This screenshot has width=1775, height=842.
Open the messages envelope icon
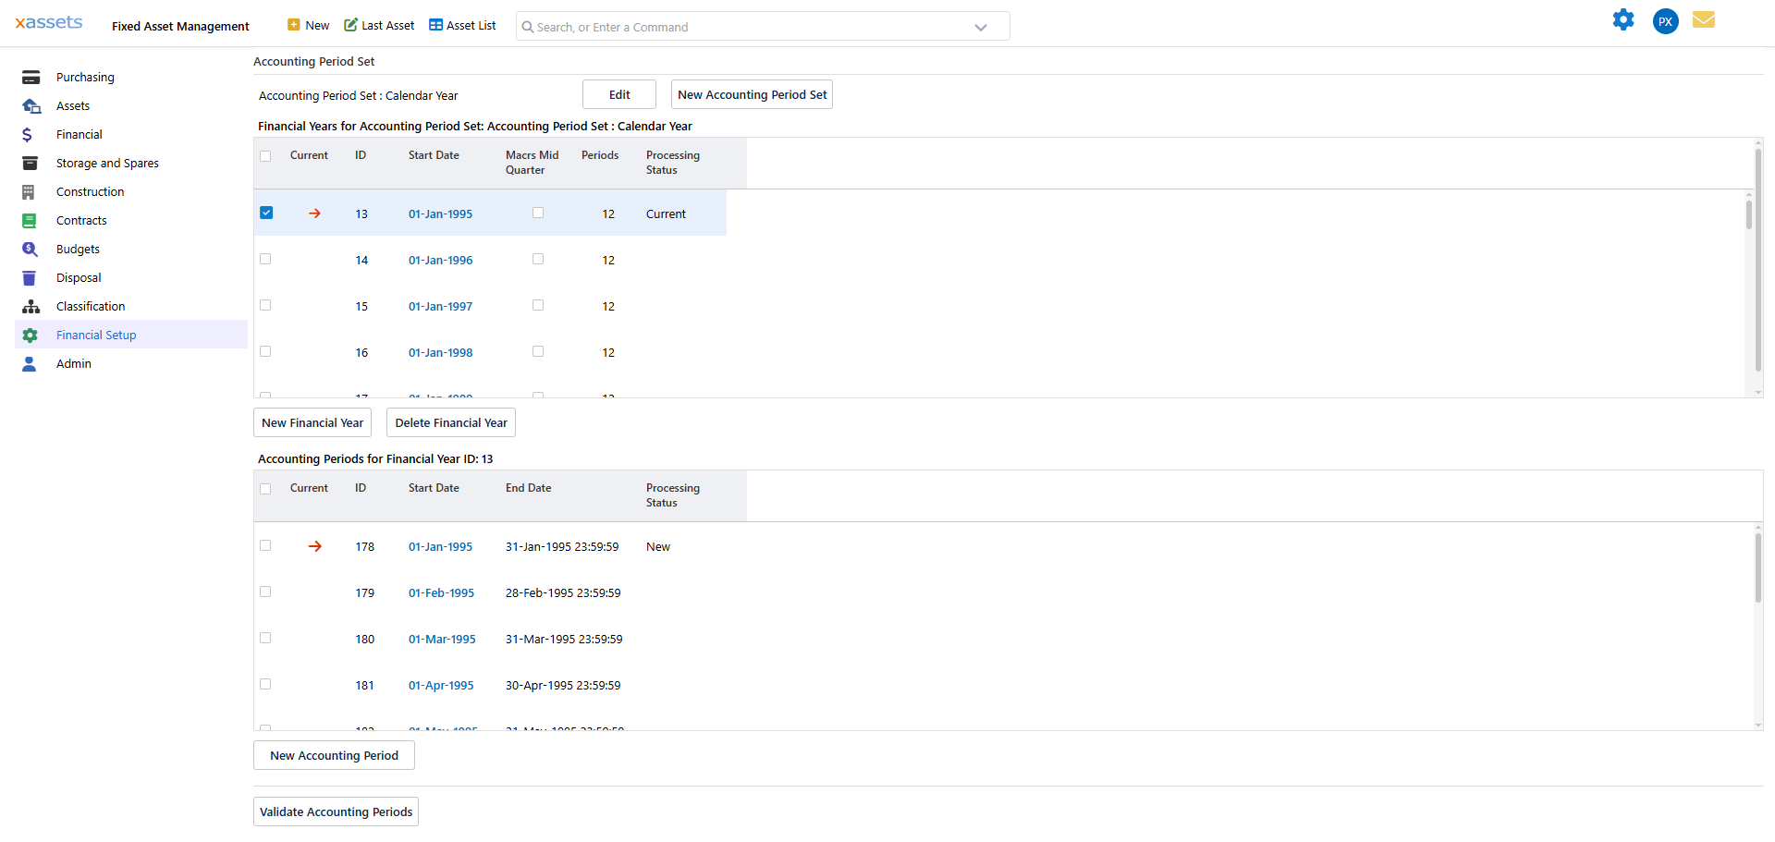[1704, 19]
